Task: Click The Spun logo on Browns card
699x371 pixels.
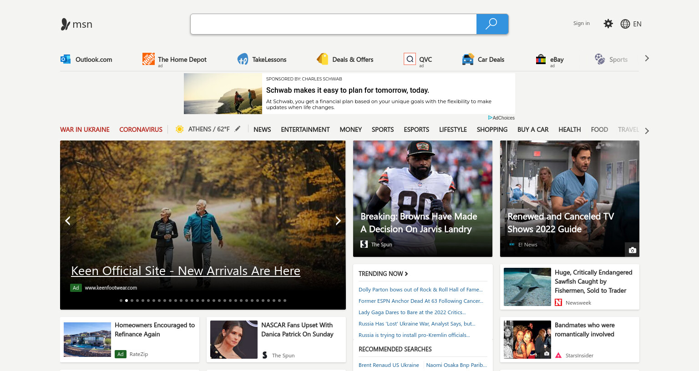Action: (x=364, y=244)
